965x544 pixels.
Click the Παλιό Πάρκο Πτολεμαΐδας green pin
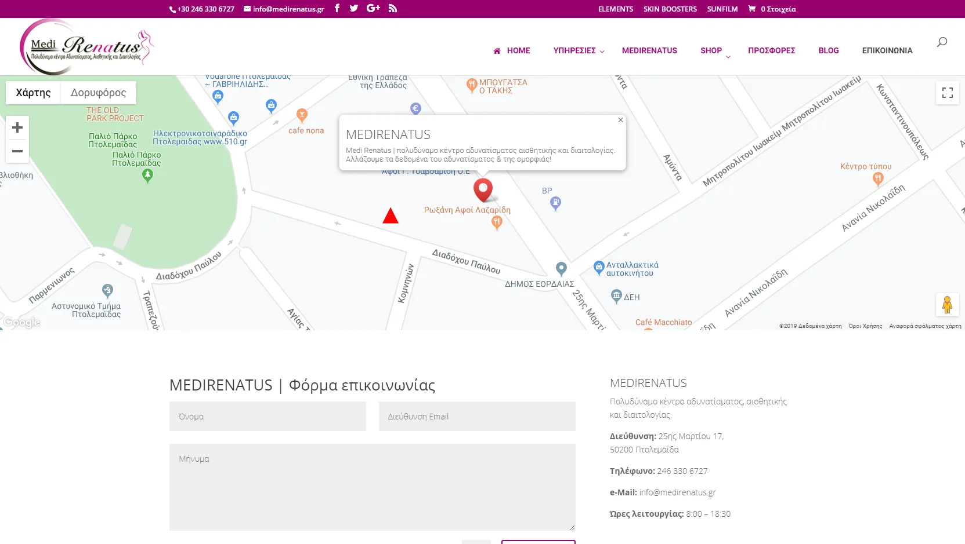click(x=147, y=176)
